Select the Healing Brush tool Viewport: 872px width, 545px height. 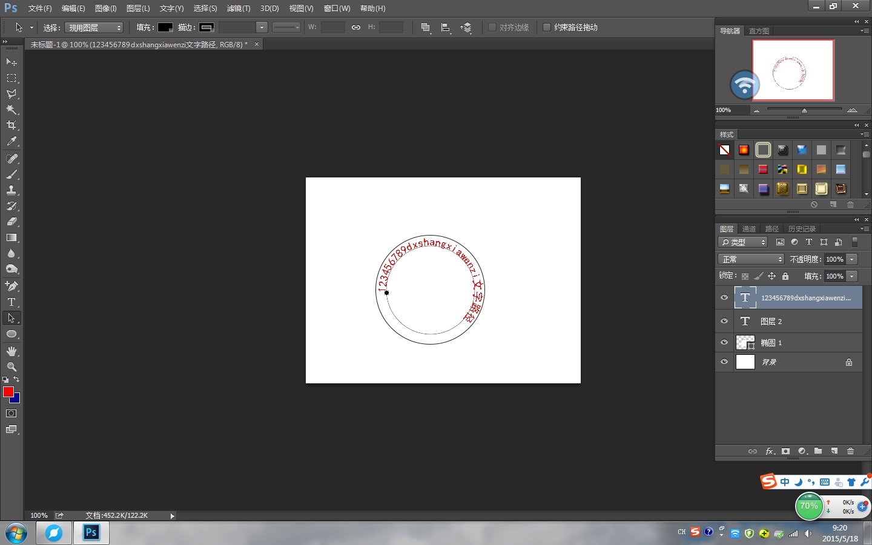12,159
